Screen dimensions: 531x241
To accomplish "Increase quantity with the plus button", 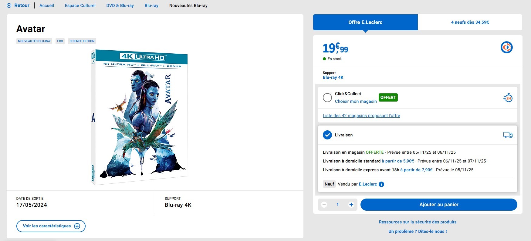I will (351, 205).
